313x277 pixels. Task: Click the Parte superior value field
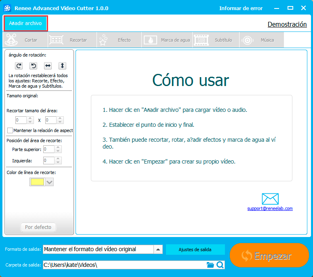[49, 149]
